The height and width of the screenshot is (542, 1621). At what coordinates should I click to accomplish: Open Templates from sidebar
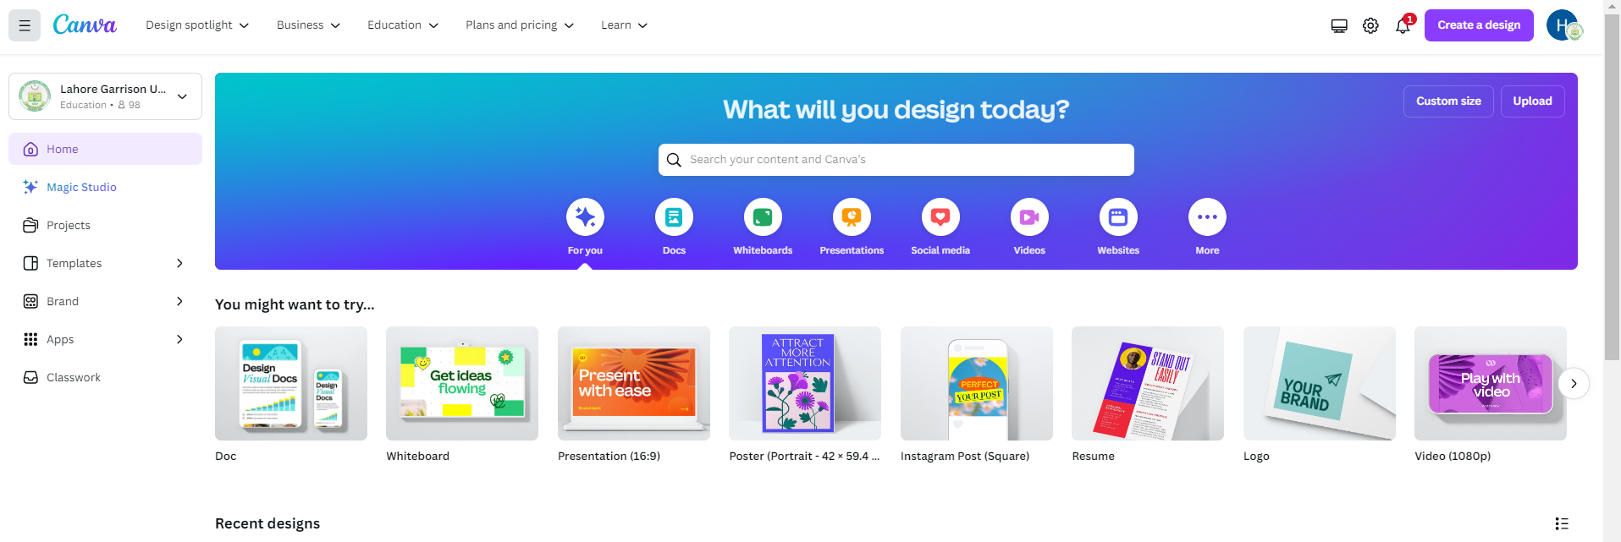[105, 263]
